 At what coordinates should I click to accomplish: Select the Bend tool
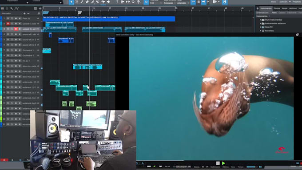pos(103,2)
